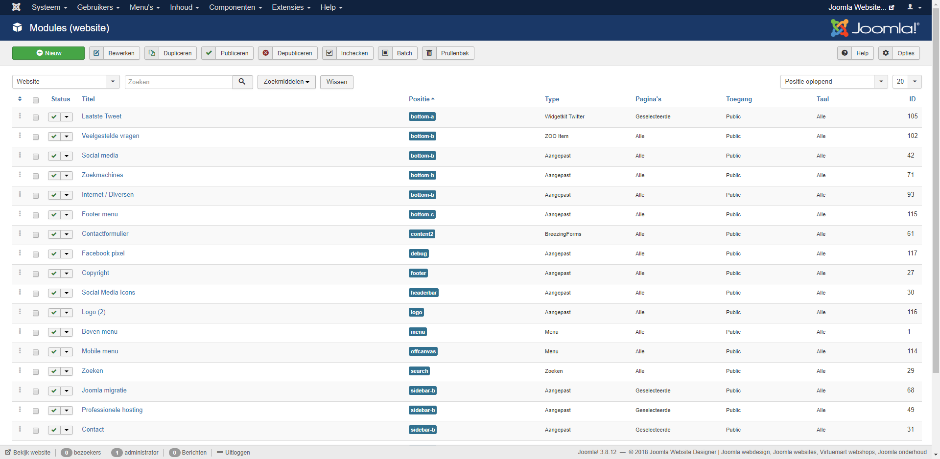Check the select-all checkbox in the header
This screenshot has height=459, width=940.
click(35, 100)
